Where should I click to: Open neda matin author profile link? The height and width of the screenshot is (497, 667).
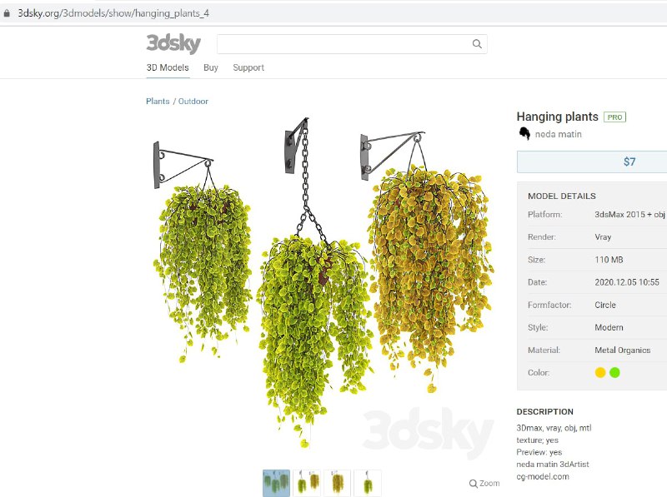[558, 134]
